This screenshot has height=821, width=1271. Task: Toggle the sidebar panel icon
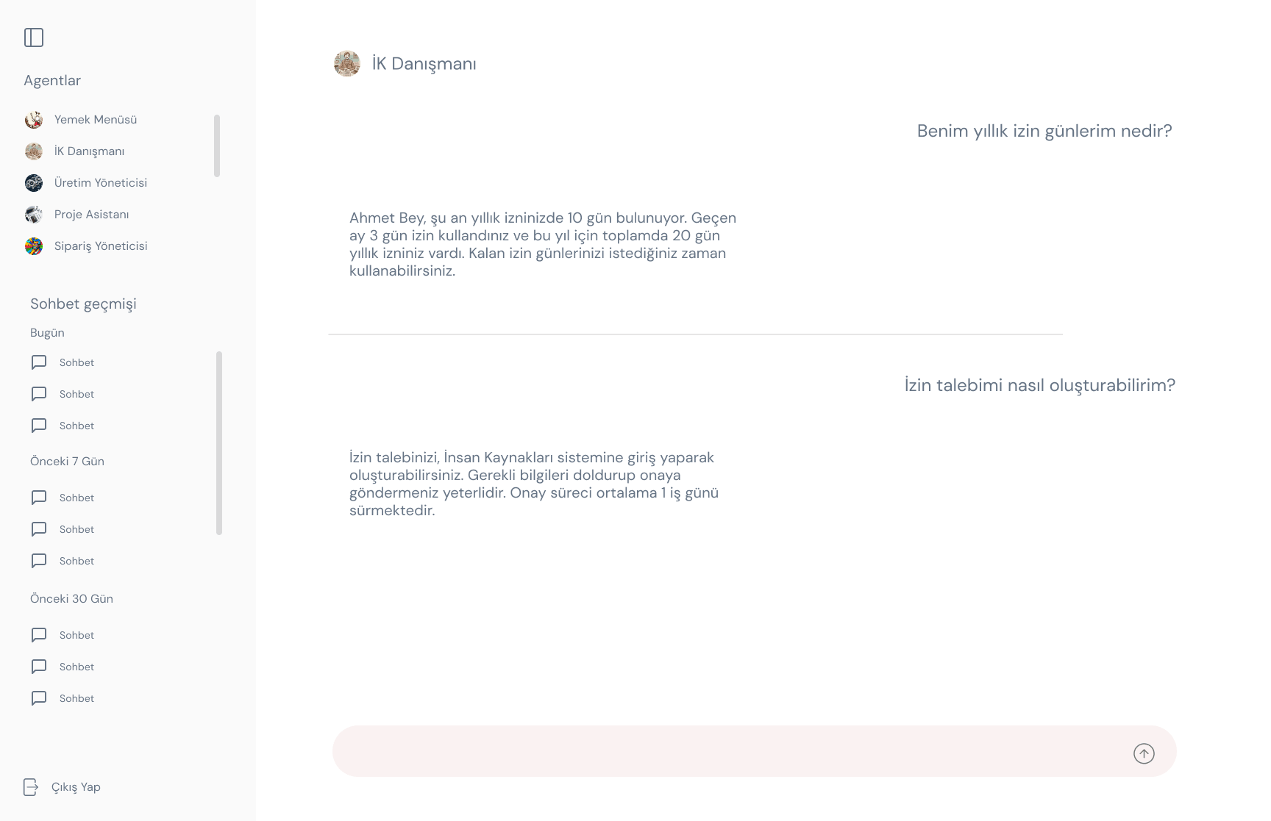coord(34,37)
